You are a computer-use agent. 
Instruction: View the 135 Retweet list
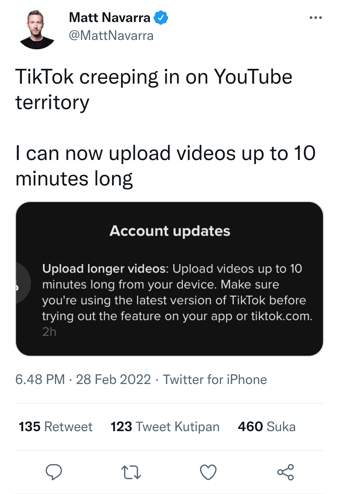coord(56,427)
